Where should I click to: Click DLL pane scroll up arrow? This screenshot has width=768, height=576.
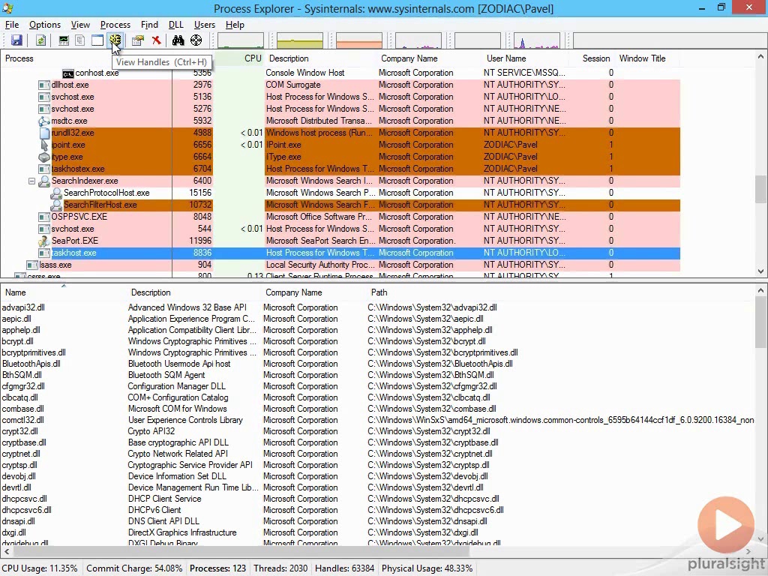760,291
